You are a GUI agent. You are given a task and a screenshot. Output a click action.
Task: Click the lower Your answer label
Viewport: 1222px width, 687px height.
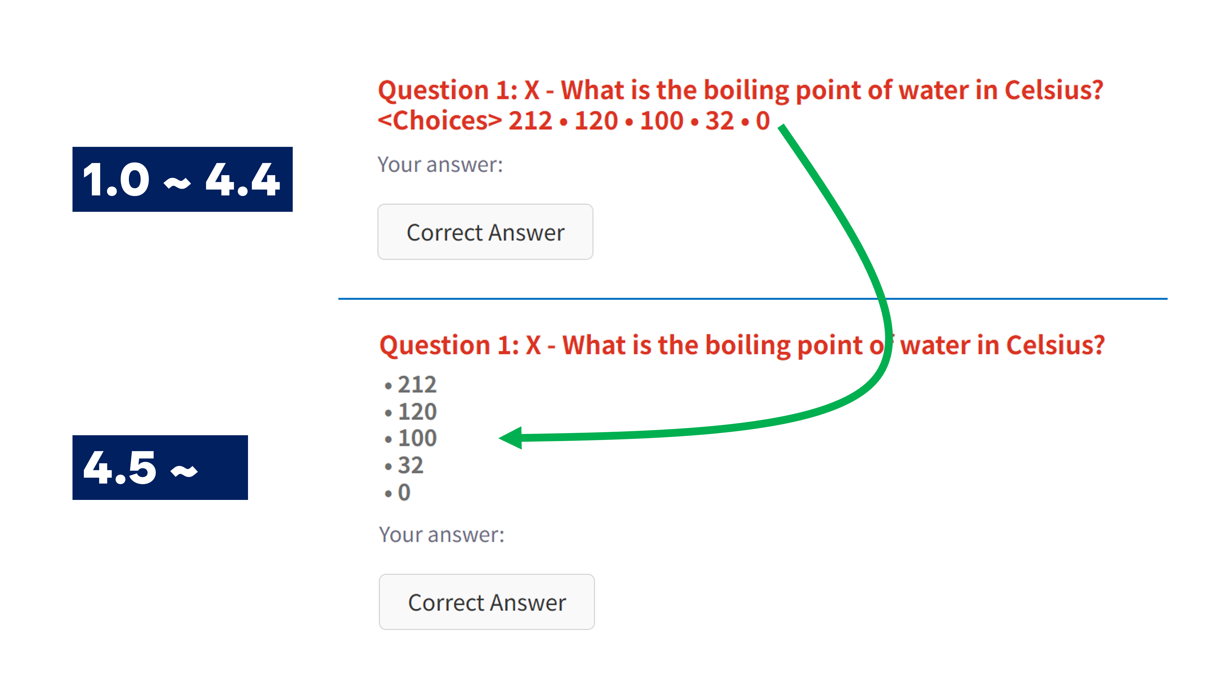pyautogui.click(x=441, y=535)
